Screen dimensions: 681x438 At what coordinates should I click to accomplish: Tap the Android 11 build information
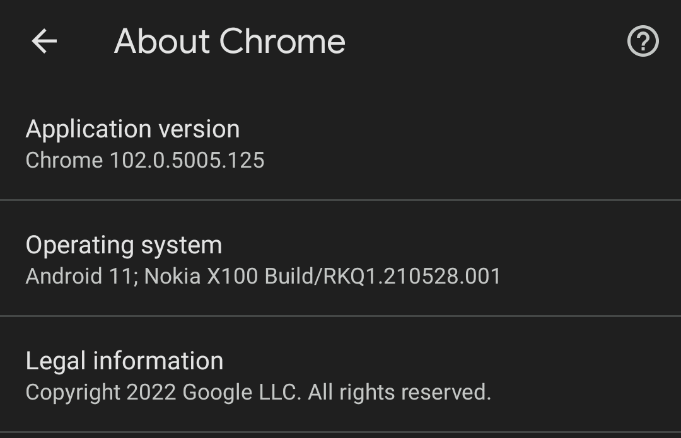(x=265, y=276)
